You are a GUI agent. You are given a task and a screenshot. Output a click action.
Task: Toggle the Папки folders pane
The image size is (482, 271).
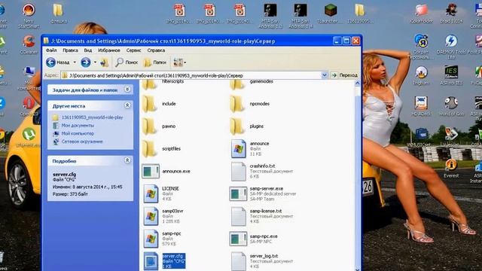coord(155,62)
